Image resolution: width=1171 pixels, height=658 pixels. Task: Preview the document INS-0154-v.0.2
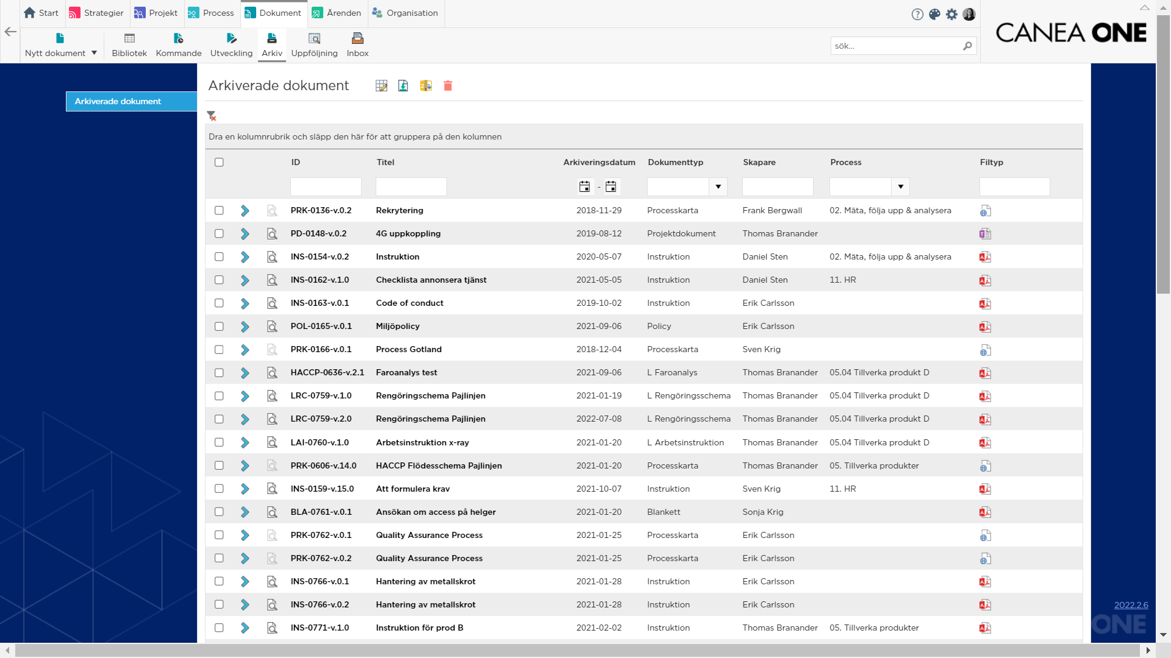[x=272, y=256]
